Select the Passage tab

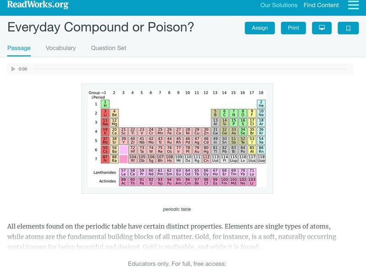(x=19, y=48)
